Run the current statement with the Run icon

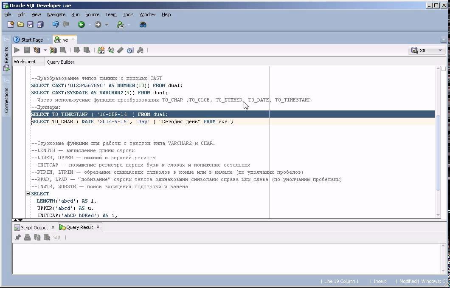[x=17, y=50]
